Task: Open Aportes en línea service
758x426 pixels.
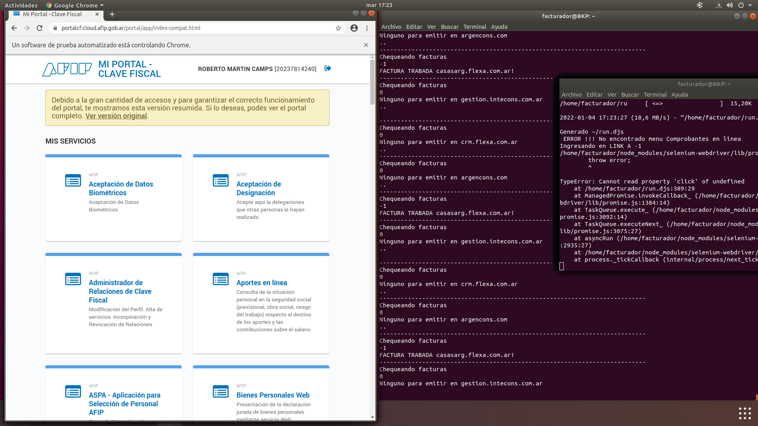Action: 262,283
